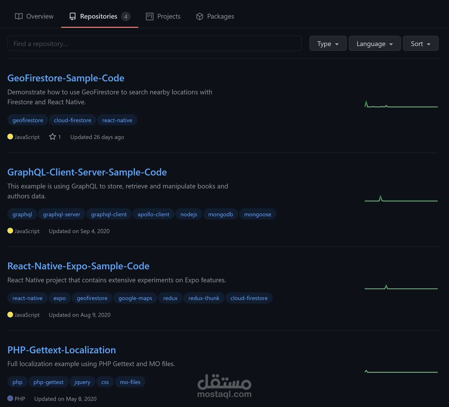Select the mongodb topic tag
Screen dimensions: 449x407
point(221,214)
